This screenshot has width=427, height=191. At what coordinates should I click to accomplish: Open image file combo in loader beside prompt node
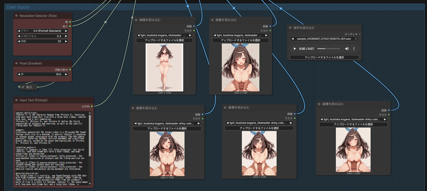coord(167,123)
